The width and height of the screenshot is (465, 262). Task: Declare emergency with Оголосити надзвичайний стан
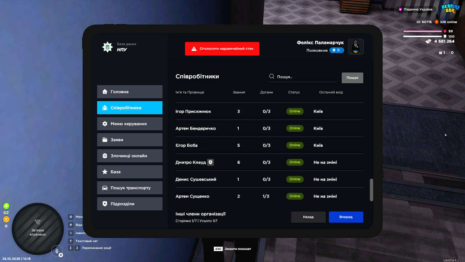click(x=222, y=48)
